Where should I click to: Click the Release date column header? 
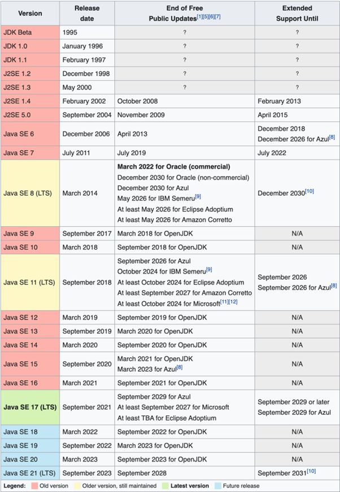click(87, 13)
